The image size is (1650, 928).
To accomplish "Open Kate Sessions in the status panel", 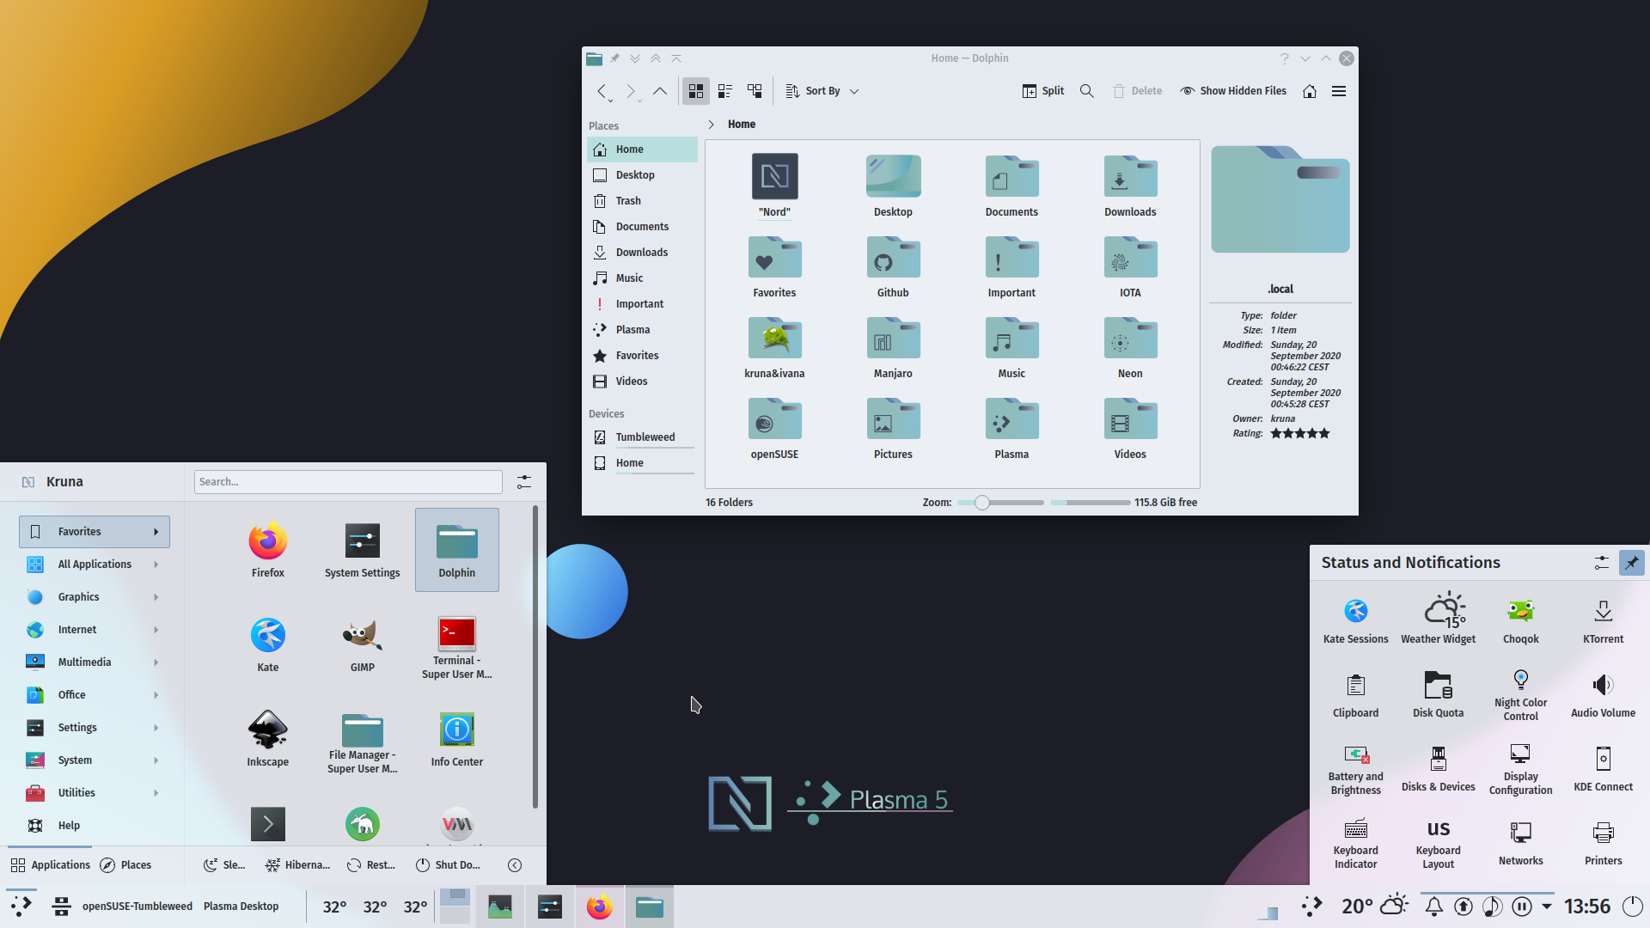I will 1355,621.
